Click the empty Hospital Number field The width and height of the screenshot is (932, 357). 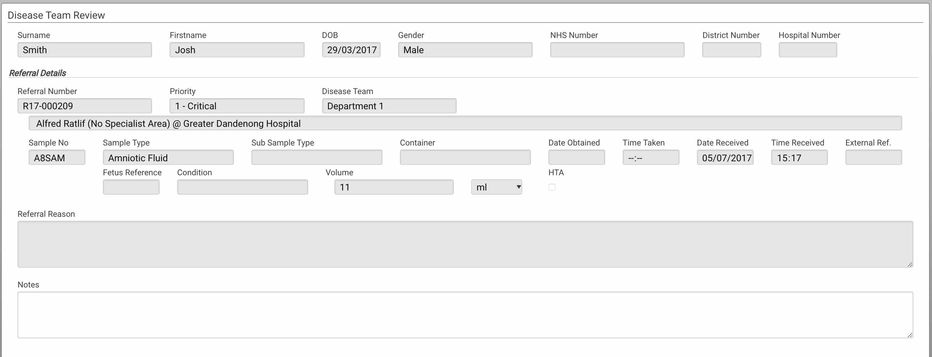pyautogui.click(x=808, y=50)
